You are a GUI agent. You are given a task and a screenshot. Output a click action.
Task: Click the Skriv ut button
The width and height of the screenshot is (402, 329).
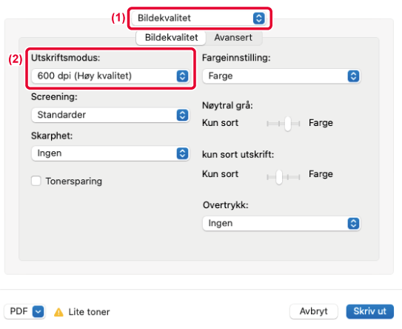coord(369,311)
